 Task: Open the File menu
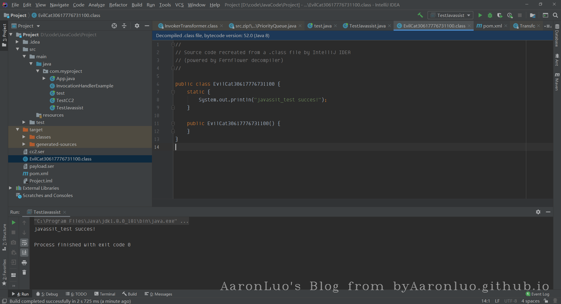(15, 5)
